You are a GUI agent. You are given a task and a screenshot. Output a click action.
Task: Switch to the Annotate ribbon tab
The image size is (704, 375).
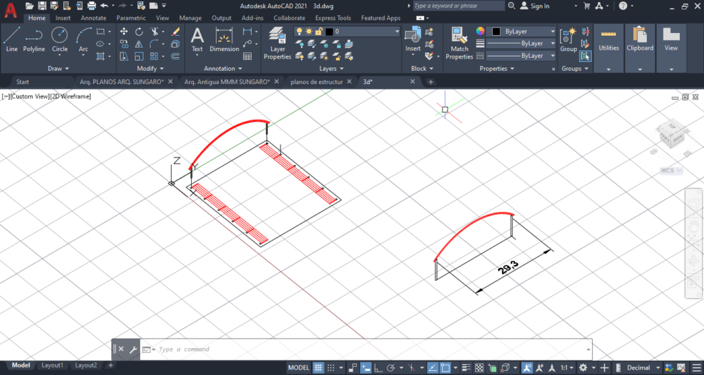(93, 18)
